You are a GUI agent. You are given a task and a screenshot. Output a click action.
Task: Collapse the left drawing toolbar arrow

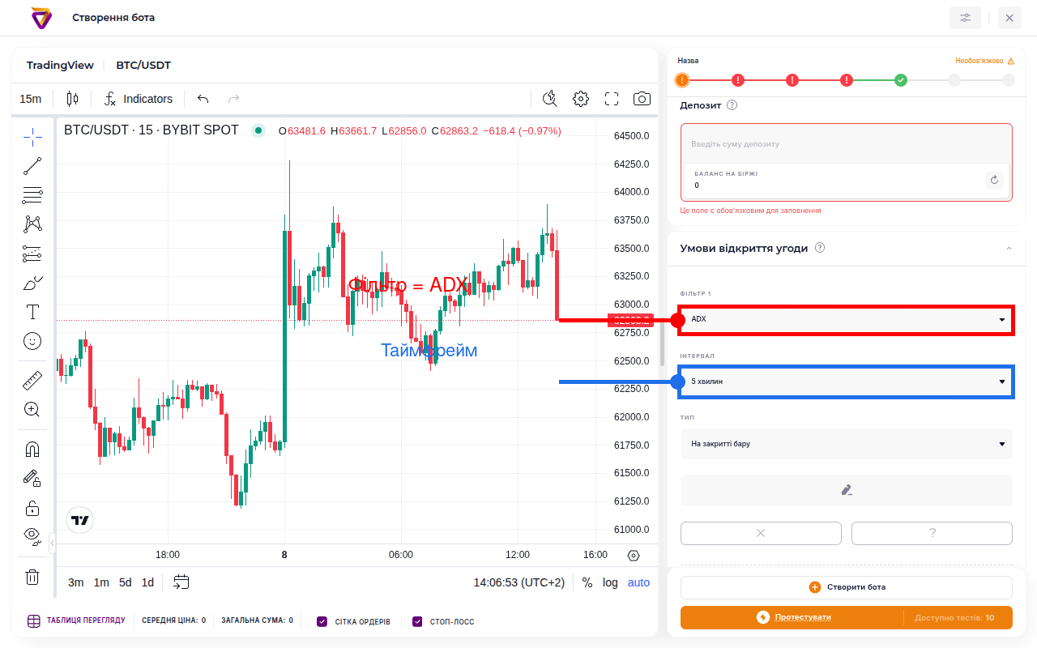click(x=53, y=542)
